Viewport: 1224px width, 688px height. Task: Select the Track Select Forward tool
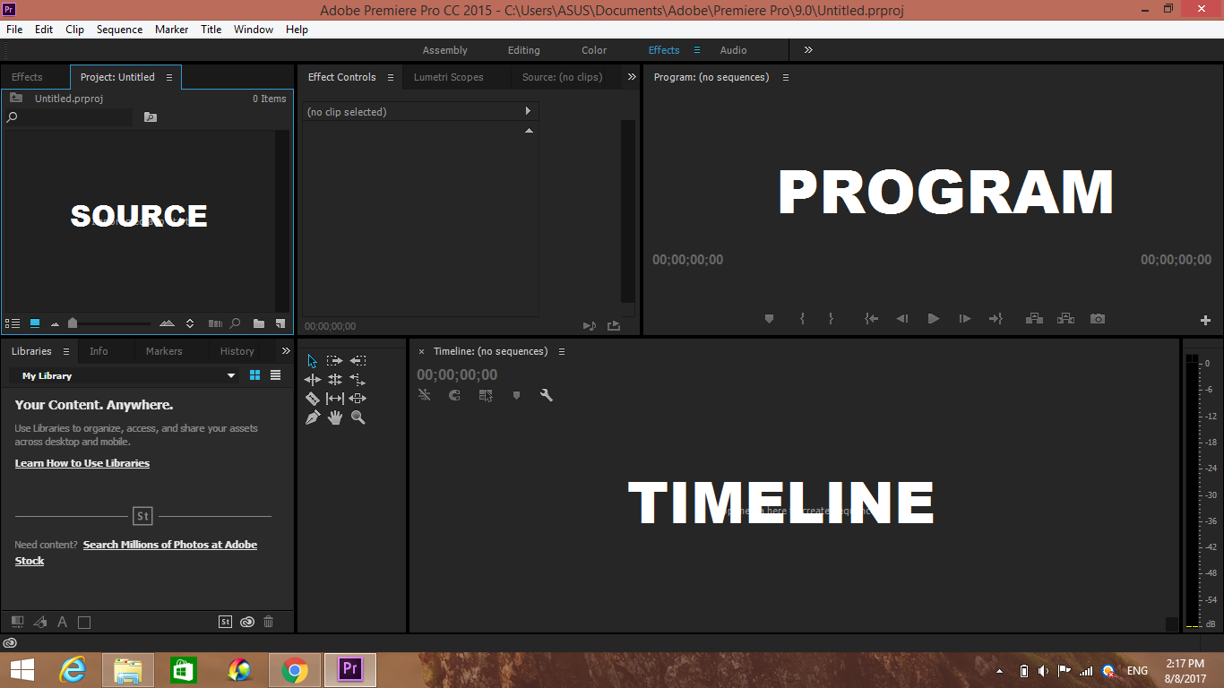334,360
